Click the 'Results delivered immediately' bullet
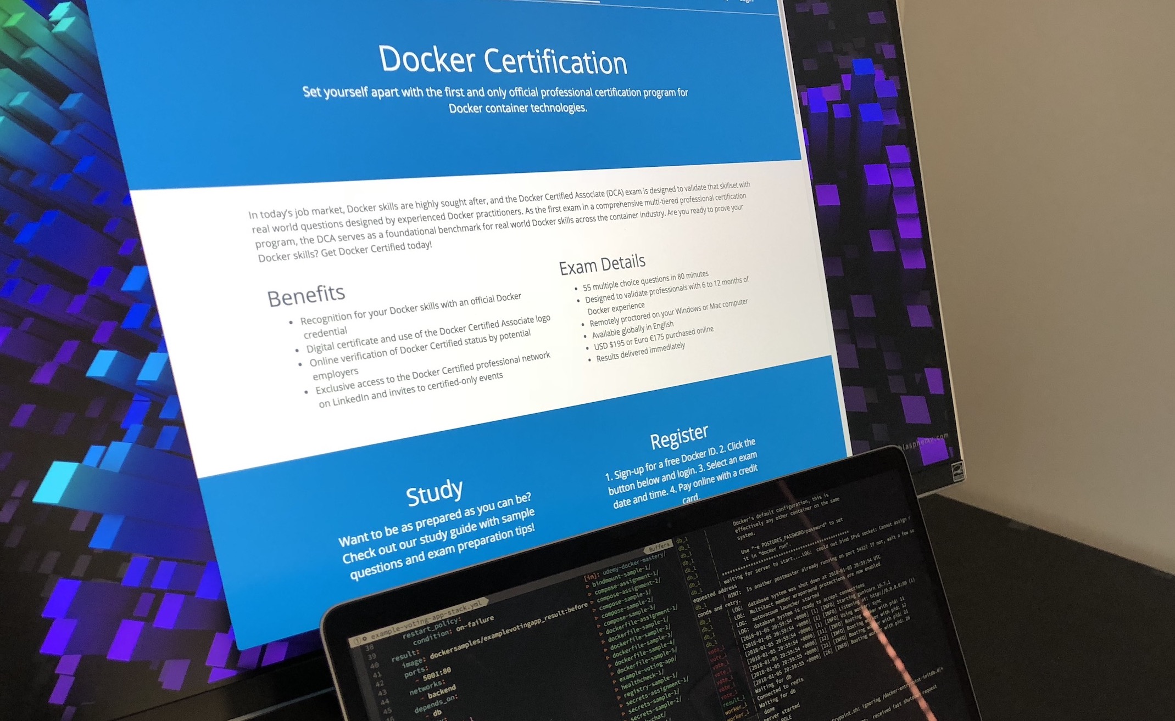Viewport: 1175px width, 721px height. point(641,353)
